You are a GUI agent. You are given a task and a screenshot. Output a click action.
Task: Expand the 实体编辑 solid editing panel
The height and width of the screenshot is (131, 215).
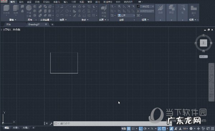(46, 20)
